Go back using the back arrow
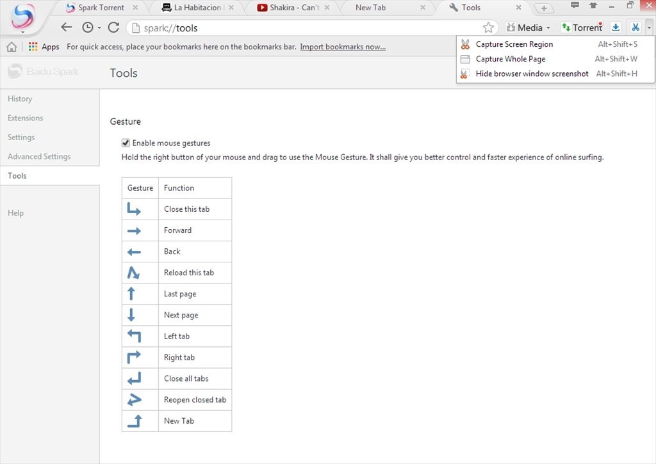Image resolution: width=656 pixels, height=464 pixels. [x=67, y=28]
